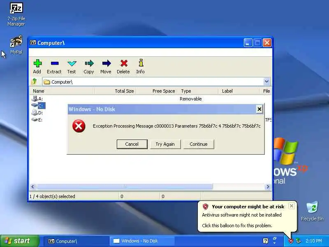
Task: Click the red security shield tray icon
Action: (291, 241)
